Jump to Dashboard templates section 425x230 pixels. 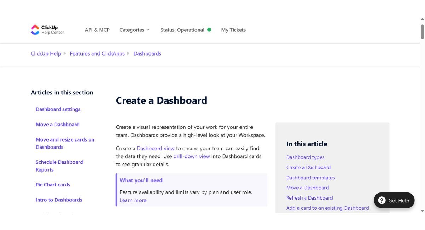click(311, 178)
